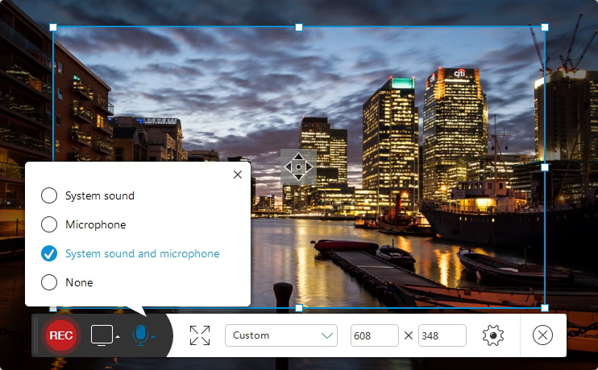Close the audio source popup
The width and height of the screenshot is (598, 370).
coord(237,175)
